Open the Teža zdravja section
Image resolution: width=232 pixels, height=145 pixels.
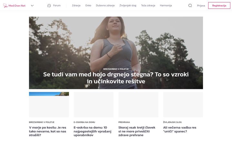(148, 5)
